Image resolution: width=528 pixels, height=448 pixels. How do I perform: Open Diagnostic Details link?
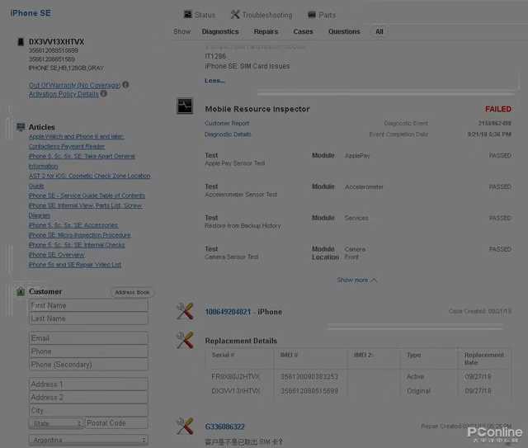pos(228,134)
